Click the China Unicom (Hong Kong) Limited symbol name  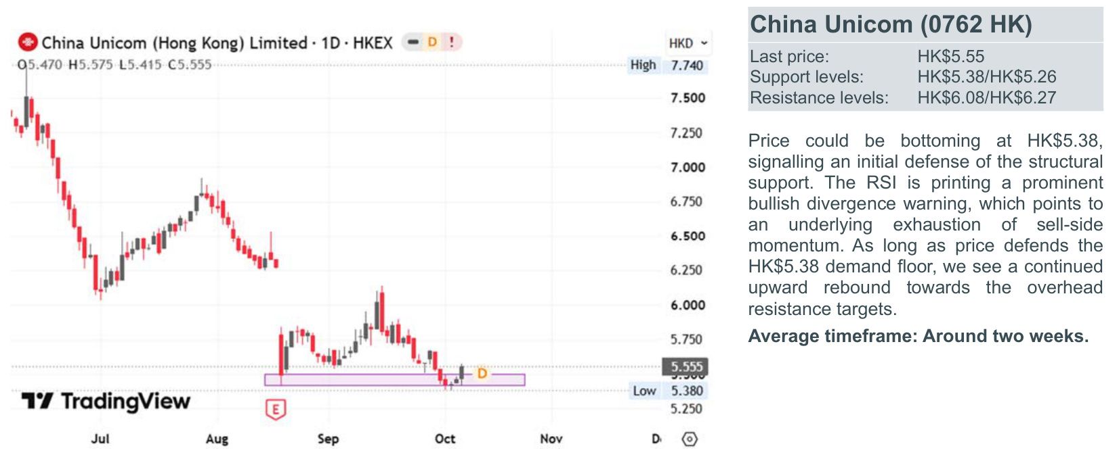(174, 43)
